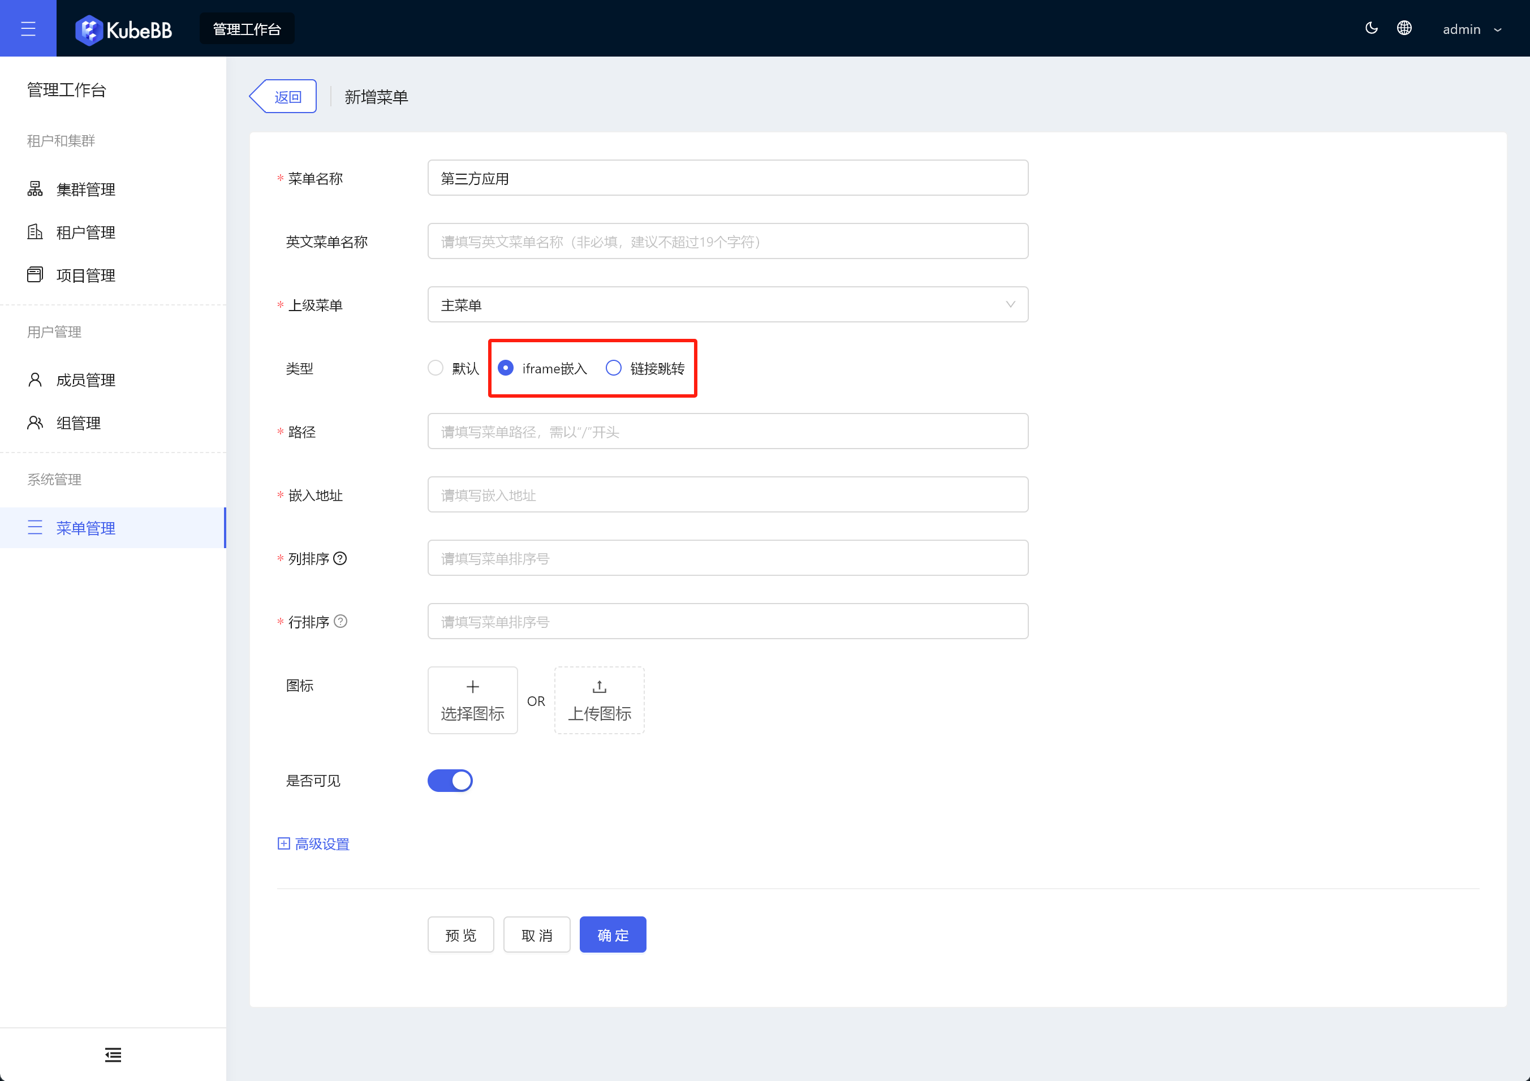Open 菜单管理 in sidebar

click(113, 528)
